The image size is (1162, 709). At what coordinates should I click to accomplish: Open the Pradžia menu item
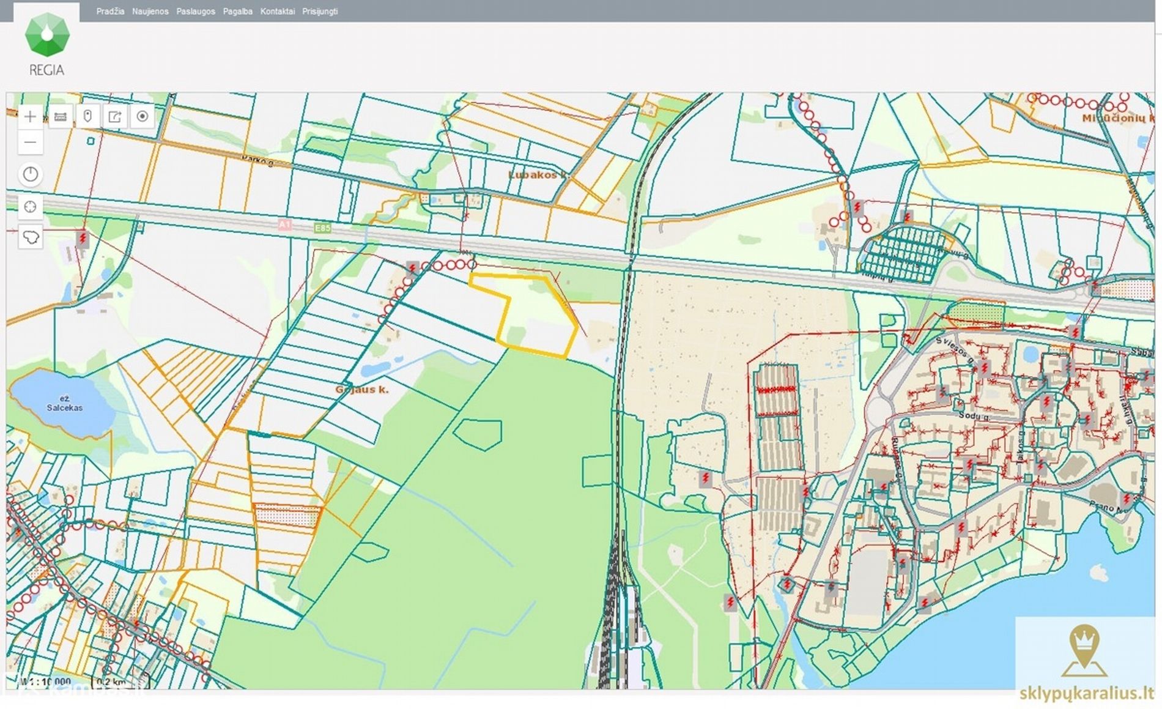coord(110,12)
